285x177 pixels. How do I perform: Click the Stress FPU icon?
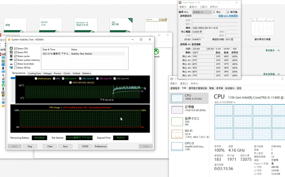click(11, 52)
